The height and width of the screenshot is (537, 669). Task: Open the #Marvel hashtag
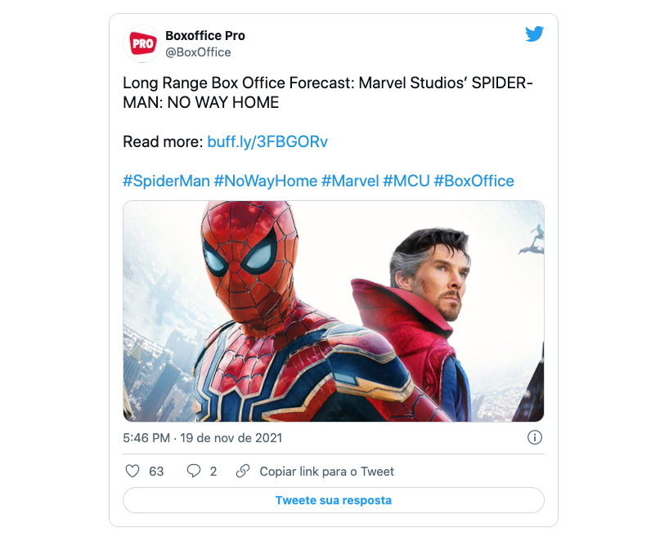350,181
